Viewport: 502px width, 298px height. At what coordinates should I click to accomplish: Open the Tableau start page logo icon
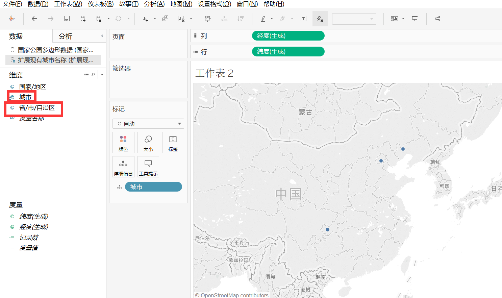[x=12, y=19]
